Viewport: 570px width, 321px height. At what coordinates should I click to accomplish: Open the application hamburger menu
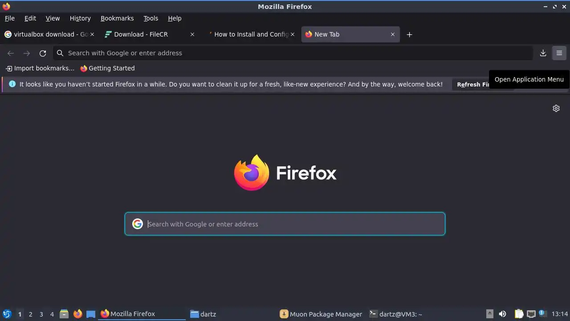coord(559,53)
